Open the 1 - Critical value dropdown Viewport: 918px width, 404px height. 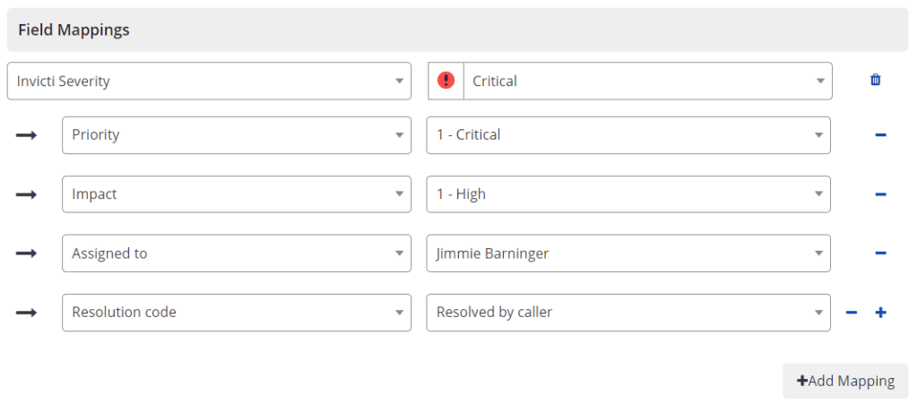(628, 135)
